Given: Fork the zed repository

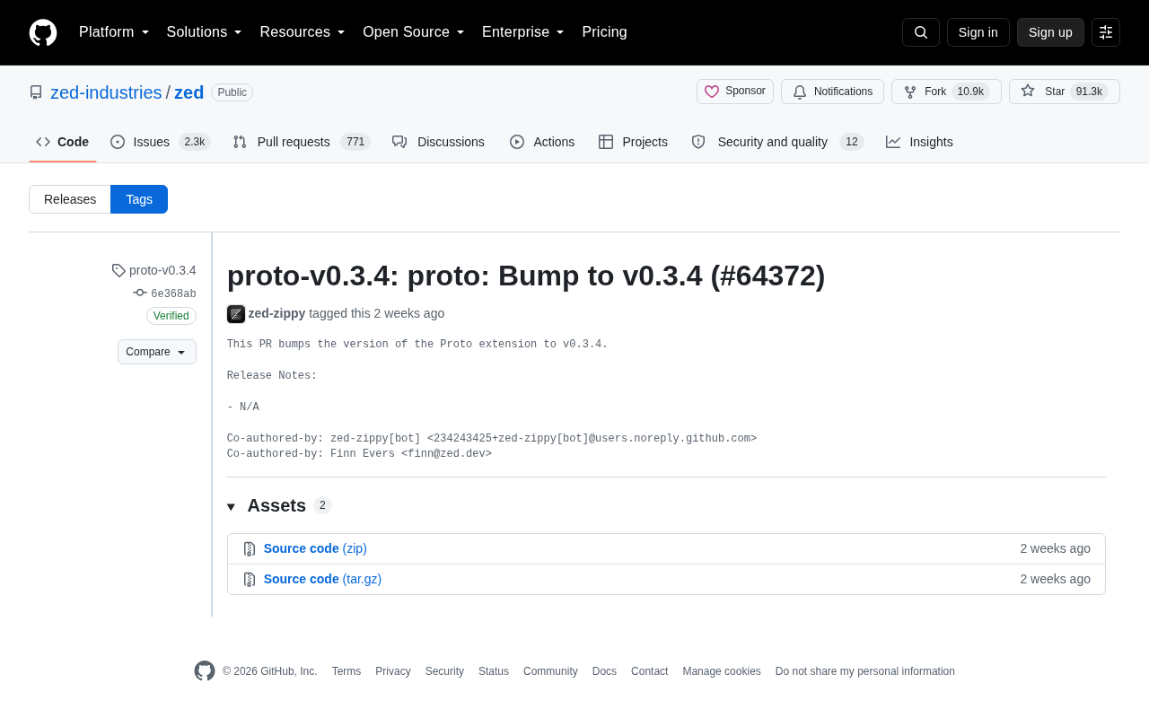Looking at the screenshot, I should (946, 92).
